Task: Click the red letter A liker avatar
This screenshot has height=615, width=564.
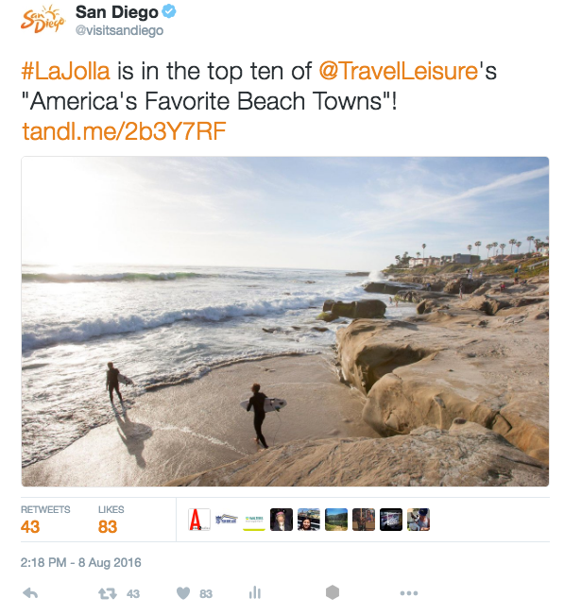Action: tap(199, 520)
